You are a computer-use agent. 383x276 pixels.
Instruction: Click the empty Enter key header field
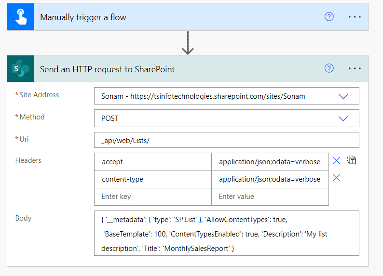(x=152, y=197)
